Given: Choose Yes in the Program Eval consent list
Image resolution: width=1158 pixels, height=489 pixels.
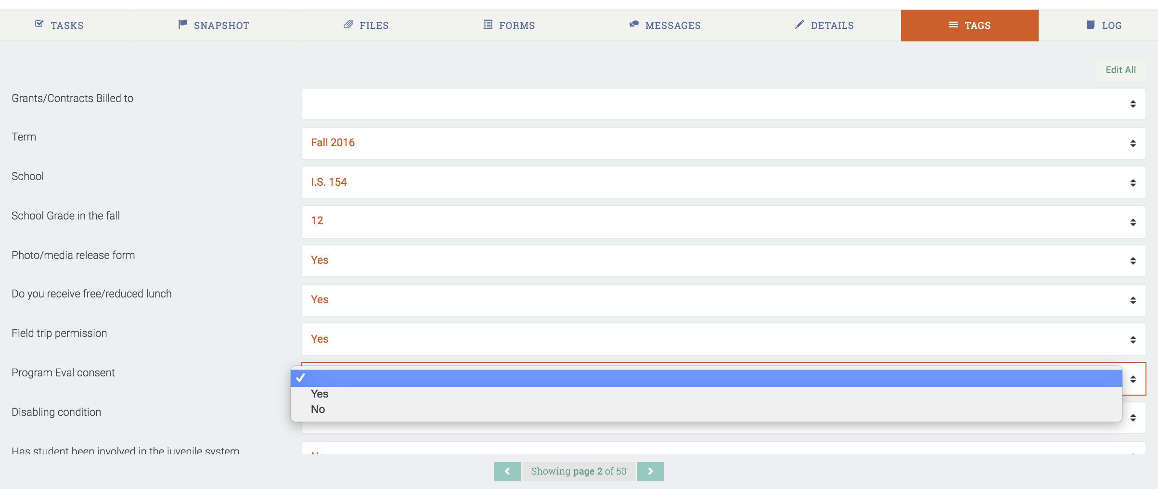Looking at the screenshot, I should coord(320,394).
